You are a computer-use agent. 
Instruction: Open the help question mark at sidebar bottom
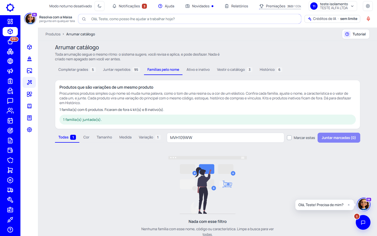coord(10,230)
